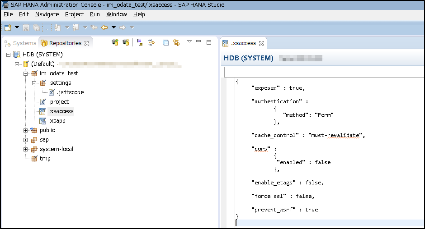Open the Project menu

(x=74, y=14)
